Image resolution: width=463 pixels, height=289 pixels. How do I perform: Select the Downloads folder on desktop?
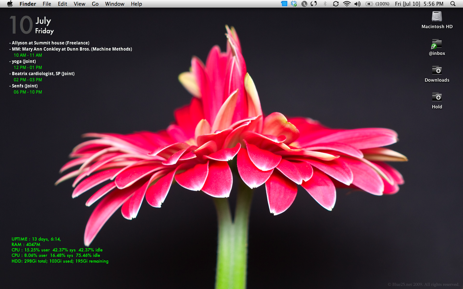coord(437,70)
